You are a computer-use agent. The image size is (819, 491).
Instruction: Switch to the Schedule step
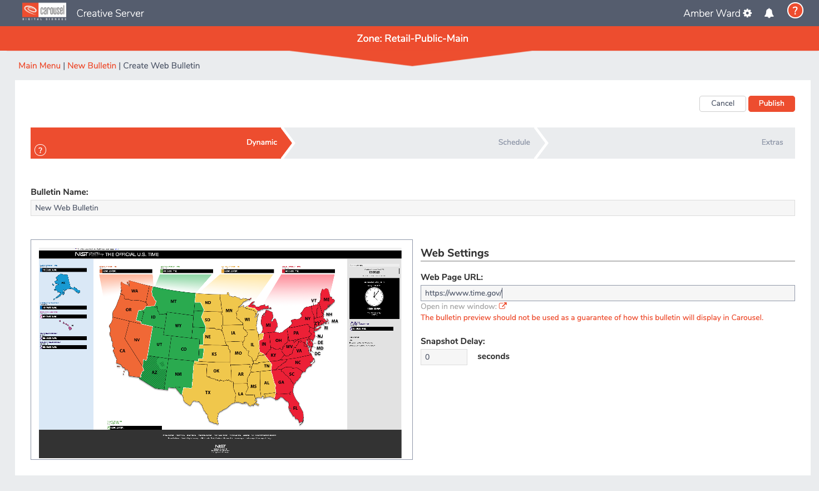(513, 142)
